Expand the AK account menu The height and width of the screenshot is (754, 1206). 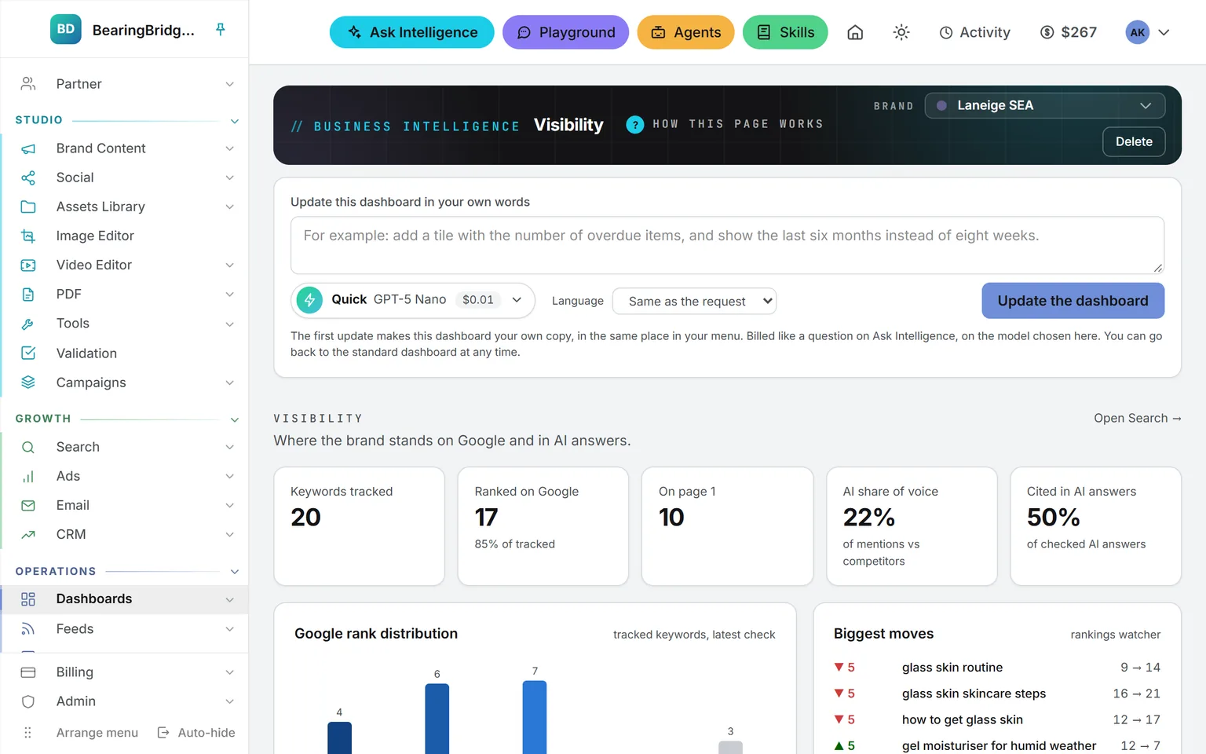pyautogui.click(x=1148, y=32)
